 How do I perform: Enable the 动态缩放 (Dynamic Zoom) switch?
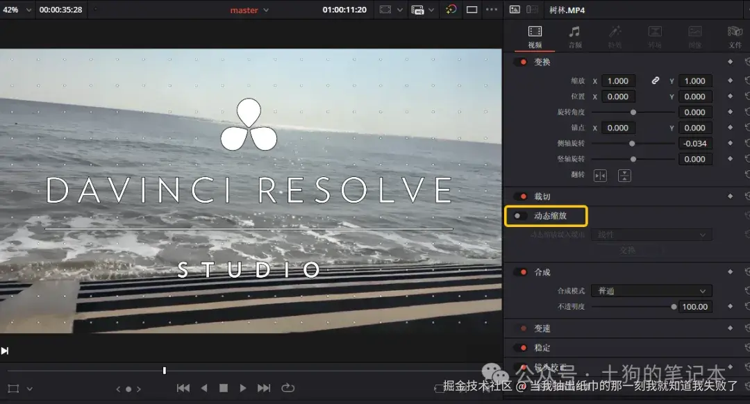[x=520, y=216]
